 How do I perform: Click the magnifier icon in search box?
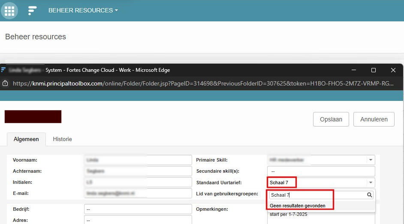(370, 195)
